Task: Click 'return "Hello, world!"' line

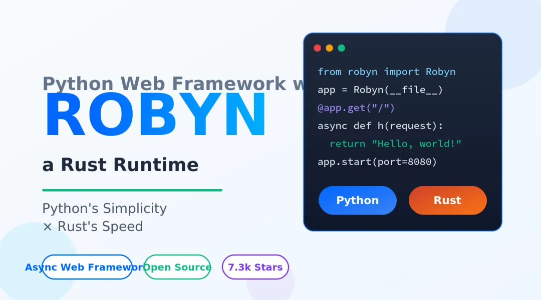Action: tap(395, 143)
